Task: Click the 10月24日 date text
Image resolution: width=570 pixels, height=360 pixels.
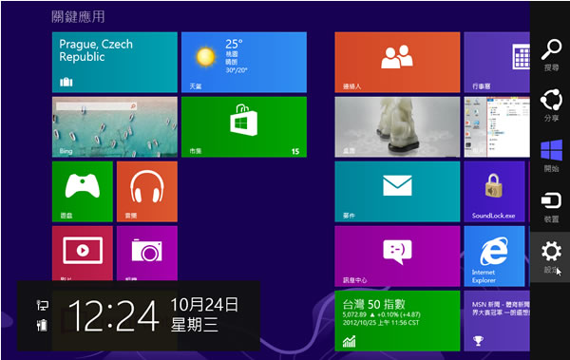Action: click(204, 305)
